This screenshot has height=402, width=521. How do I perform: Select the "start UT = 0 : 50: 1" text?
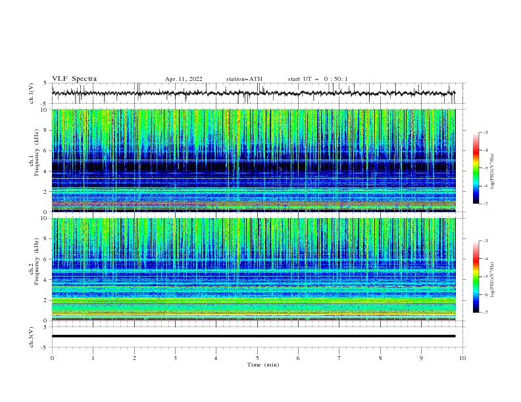click(318, 79)
